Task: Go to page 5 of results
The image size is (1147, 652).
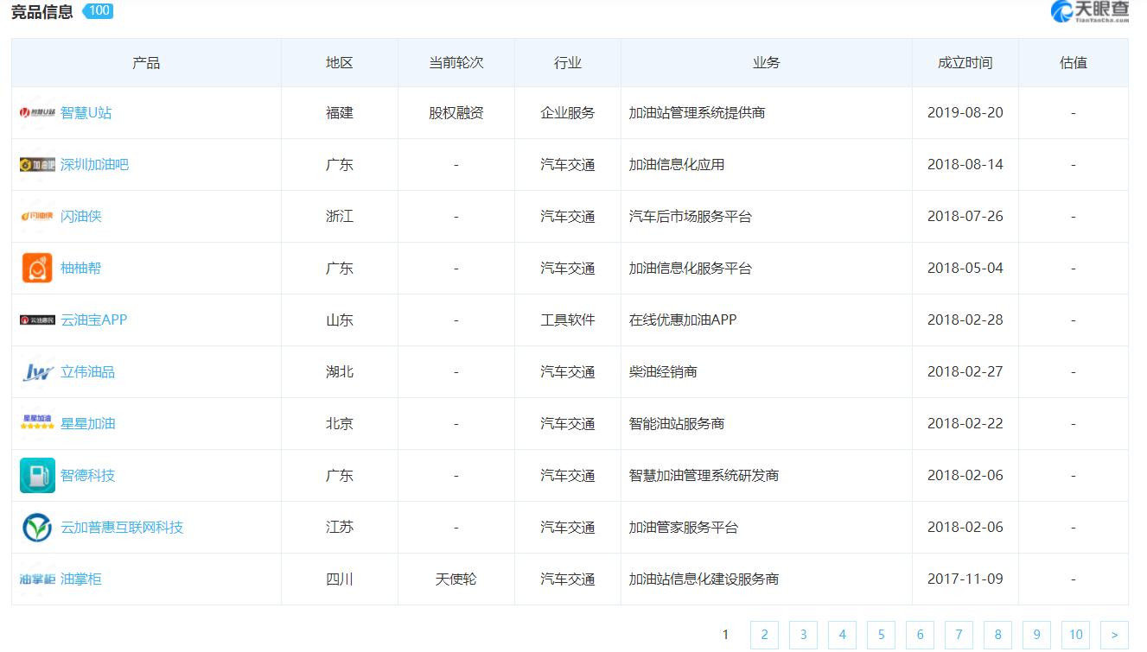Action: point(881,635)
